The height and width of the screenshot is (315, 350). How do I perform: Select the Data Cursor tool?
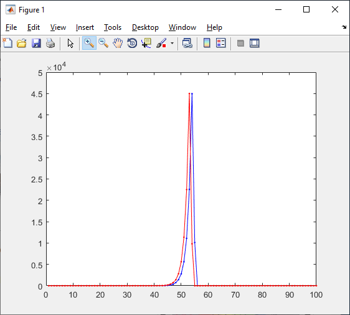point(146,43)
